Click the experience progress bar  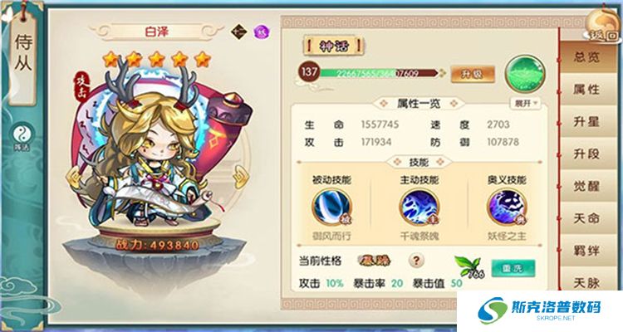pos(378,73)
